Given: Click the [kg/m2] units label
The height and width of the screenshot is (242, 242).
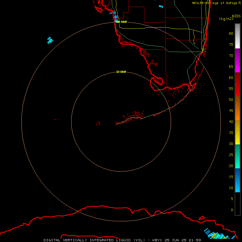Looking at the screenshot, I should (226, 19).
